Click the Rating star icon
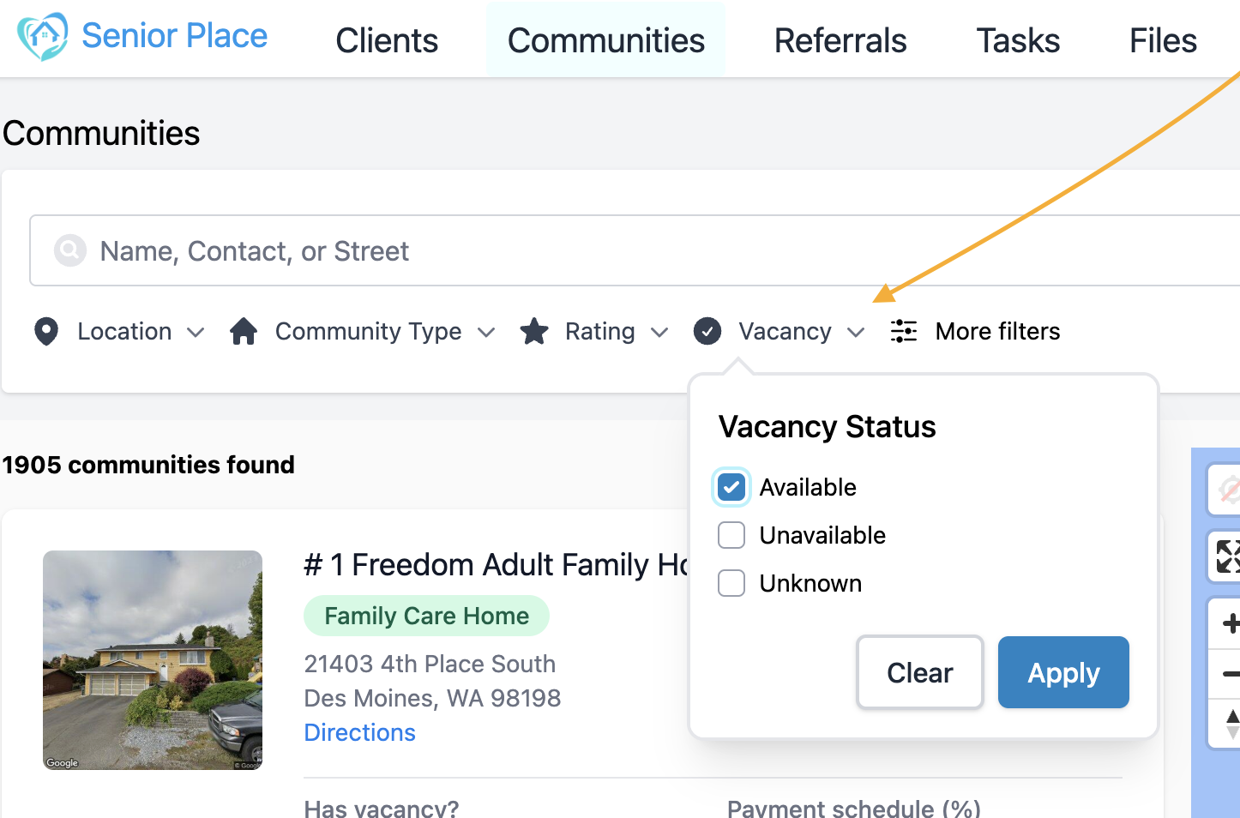Viewport: 1240px width, 818px height. (534, 331)
